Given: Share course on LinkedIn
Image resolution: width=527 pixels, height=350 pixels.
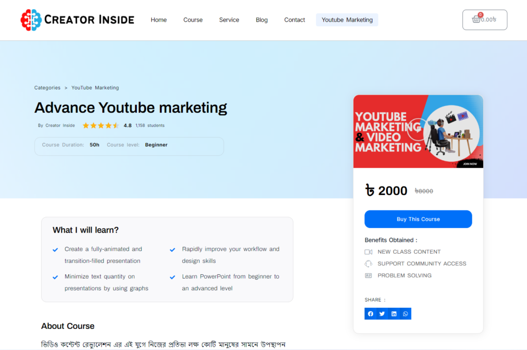Looking at the screenshot, I should (x=394, y=314).
